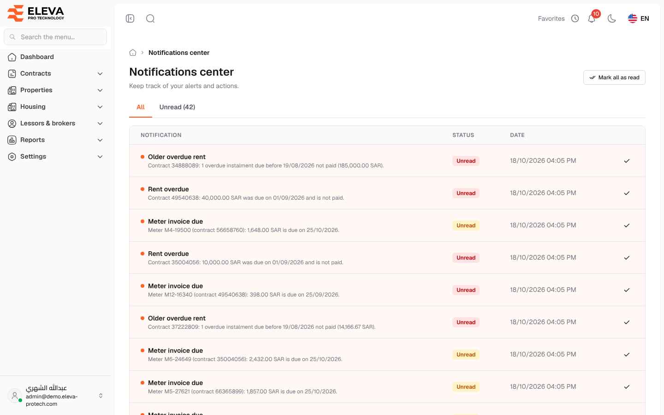This screenshot has height=415, width=664.
Task: Mark Meter M5-27621 invoice notification as read
Action: (x=627, y=387)
